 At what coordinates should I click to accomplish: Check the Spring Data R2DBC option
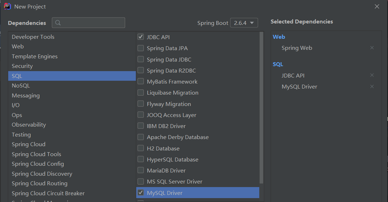point(140,70)
